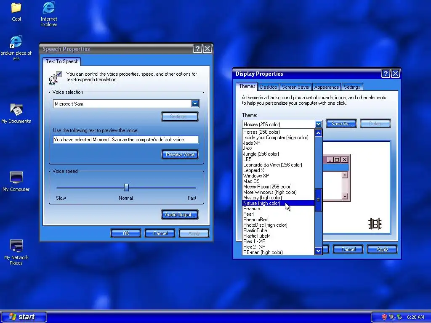Select the 'broken piece of ass' shortcut icon

tap(16, 42)
